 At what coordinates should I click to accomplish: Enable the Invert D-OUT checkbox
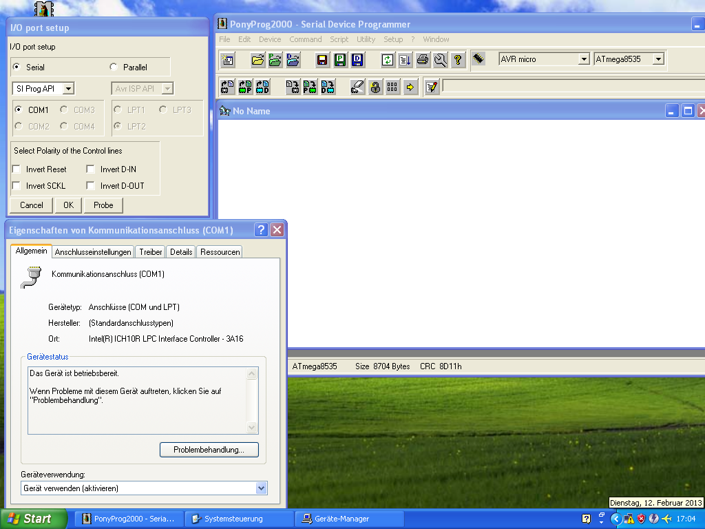[90, 185]
